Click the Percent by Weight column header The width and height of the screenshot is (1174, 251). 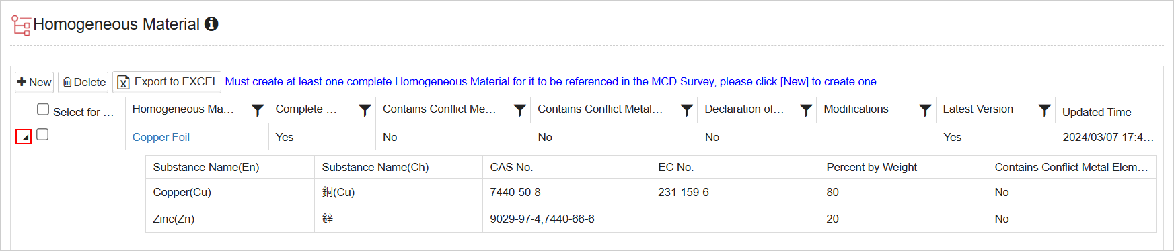point(871,167)
